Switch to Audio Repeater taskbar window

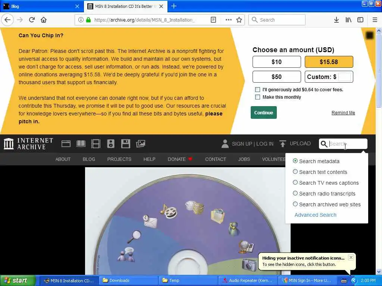(x=248, y=280)
